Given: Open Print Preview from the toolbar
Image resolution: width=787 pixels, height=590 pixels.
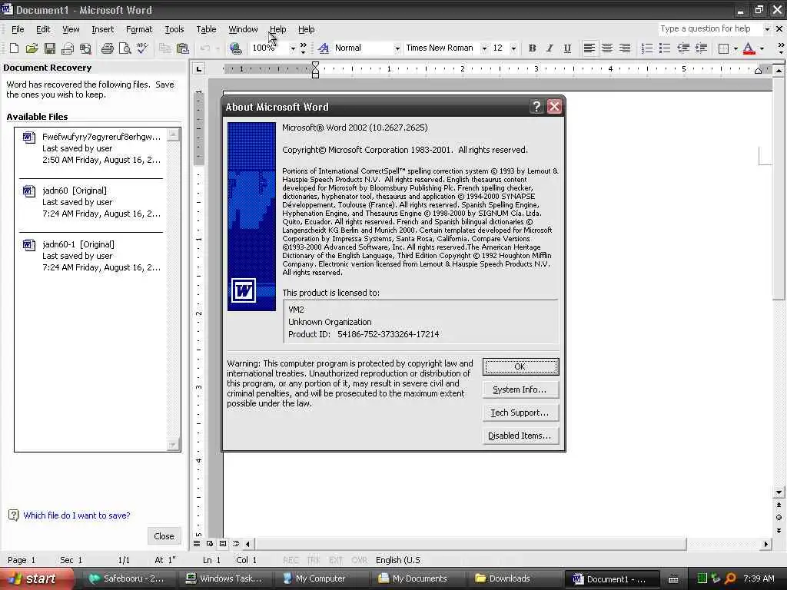Looking at the screenshot, I should point(125,48).
